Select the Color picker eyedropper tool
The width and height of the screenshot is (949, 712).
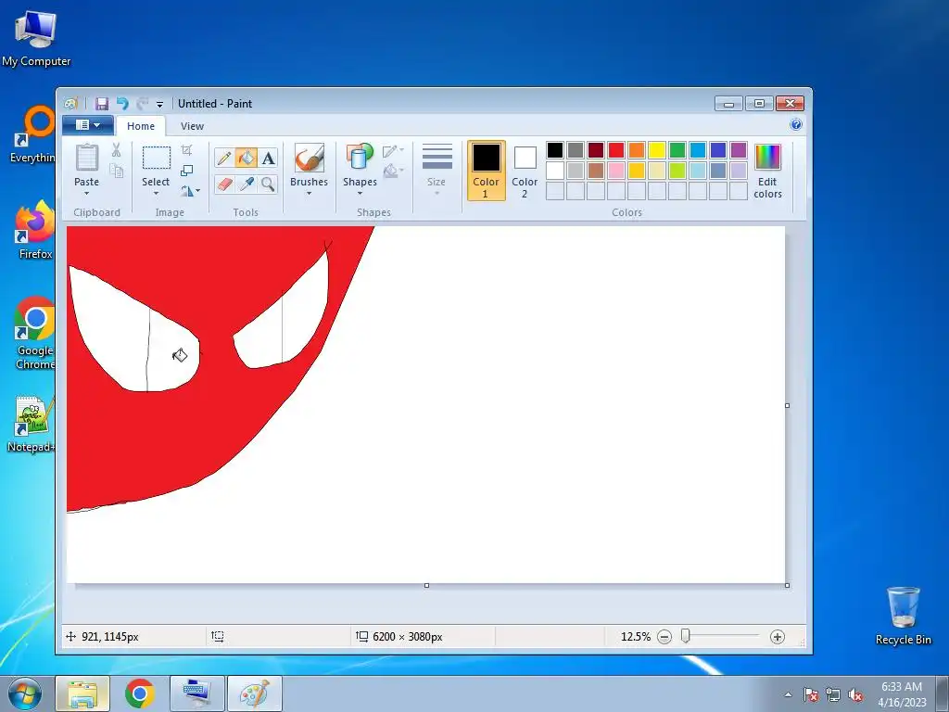(x=246, y=184)
